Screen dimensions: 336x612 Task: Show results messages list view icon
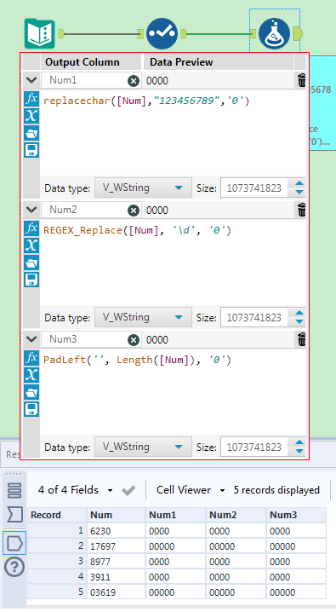(14, 490)
